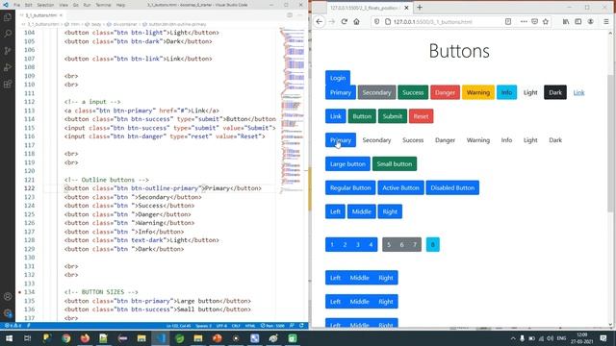Viewport: 616px width, 346px height.
Task: Open the File menu in VS Code
Action: [17, 5]
